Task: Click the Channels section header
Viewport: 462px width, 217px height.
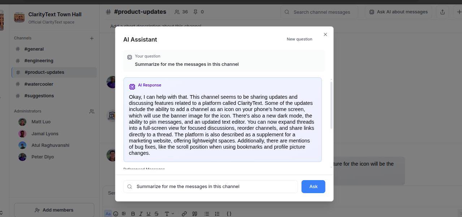Action: (x=23, y=38)
